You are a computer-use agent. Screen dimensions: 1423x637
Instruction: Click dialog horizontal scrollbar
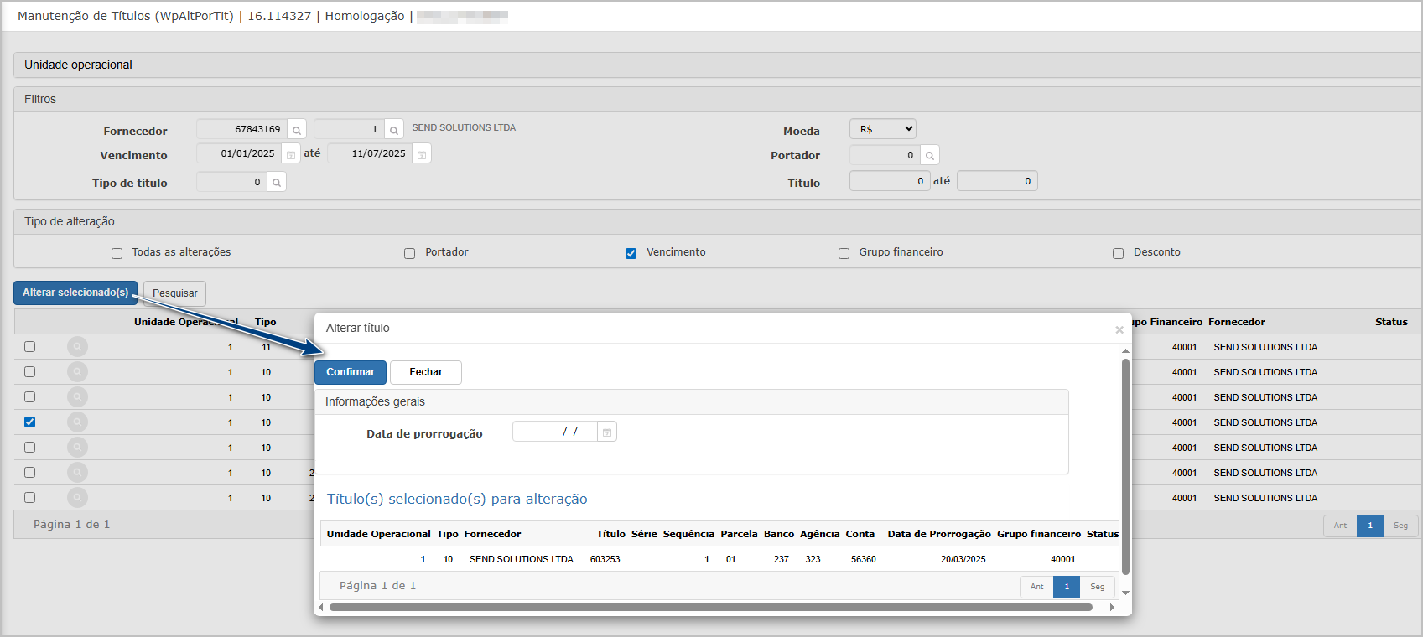click(711, 608)
